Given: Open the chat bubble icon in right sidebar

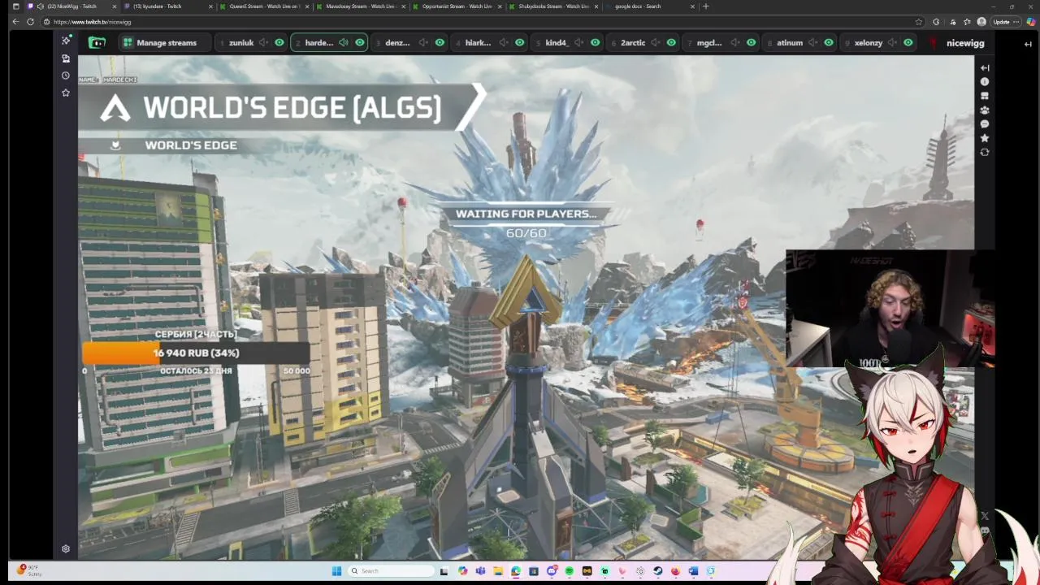Looking at the screenshot, I should (985, 124).
